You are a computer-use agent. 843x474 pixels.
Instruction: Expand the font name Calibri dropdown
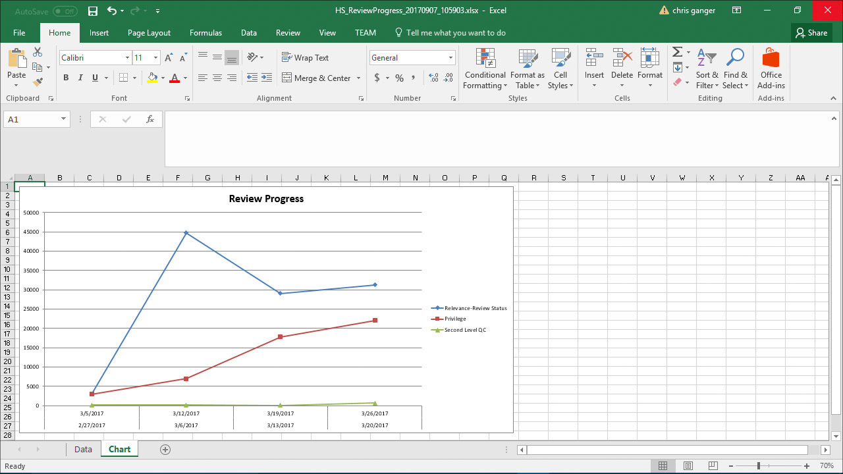point(127,58)
